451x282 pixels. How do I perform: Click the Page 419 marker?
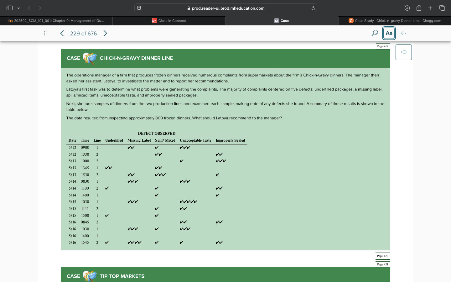[x=383, y=46]
